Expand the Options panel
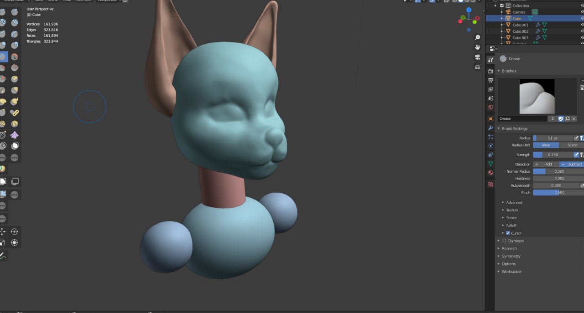This screenshot has height=313, width=584. (499, 264)
